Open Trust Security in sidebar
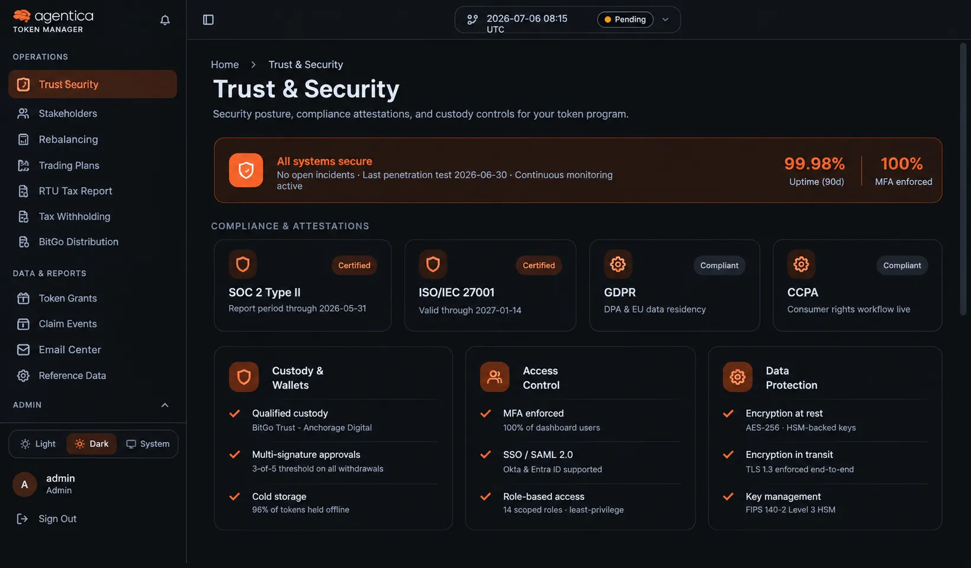Image resolution: width=971 pixels, height=568 pixels. point(92,84)
